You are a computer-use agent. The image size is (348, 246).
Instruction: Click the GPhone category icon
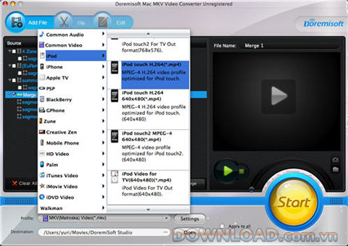42,110
